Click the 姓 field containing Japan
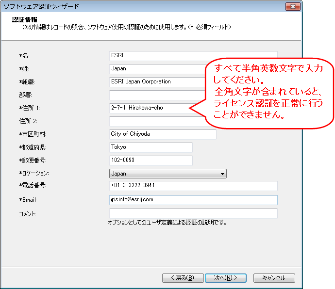Image resolution: width=335 pixels, height=289 pixels. pos(157,69)
